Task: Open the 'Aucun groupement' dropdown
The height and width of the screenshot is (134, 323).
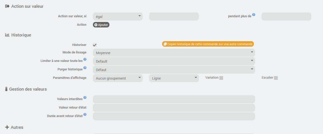Action: pos(118,78)
